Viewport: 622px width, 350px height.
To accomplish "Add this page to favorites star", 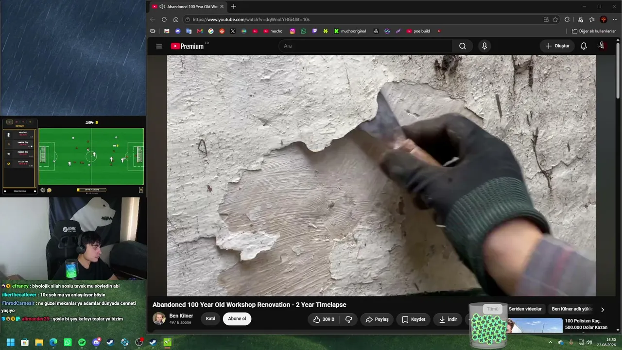I will pyautogui.click(x=555, y=19).
